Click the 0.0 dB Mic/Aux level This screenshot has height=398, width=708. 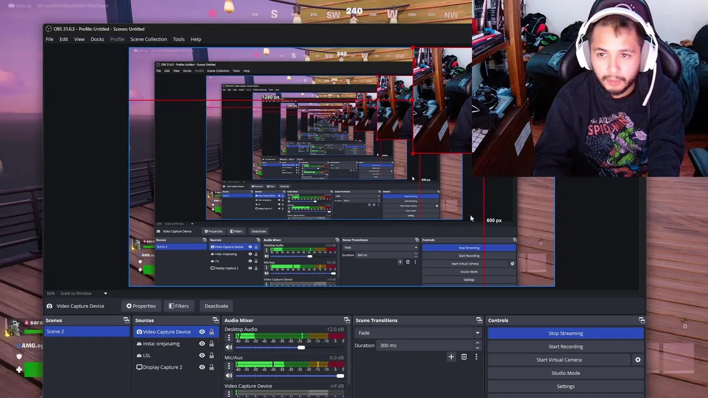pos(336,358)
